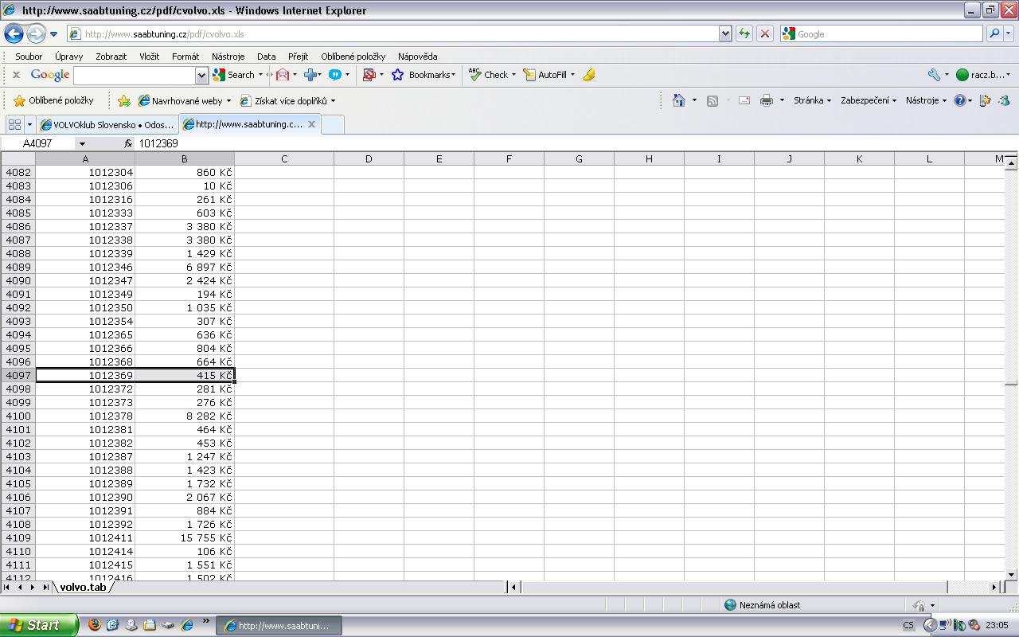Viewport: 1019px width, 637px height.
Task: Click the saabtuni taskbar window button
Action: point(279,625)
